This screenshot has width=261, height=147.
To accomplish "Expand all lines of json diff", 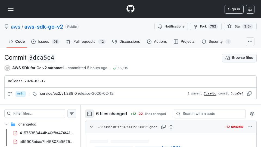I will coord(171,127).
